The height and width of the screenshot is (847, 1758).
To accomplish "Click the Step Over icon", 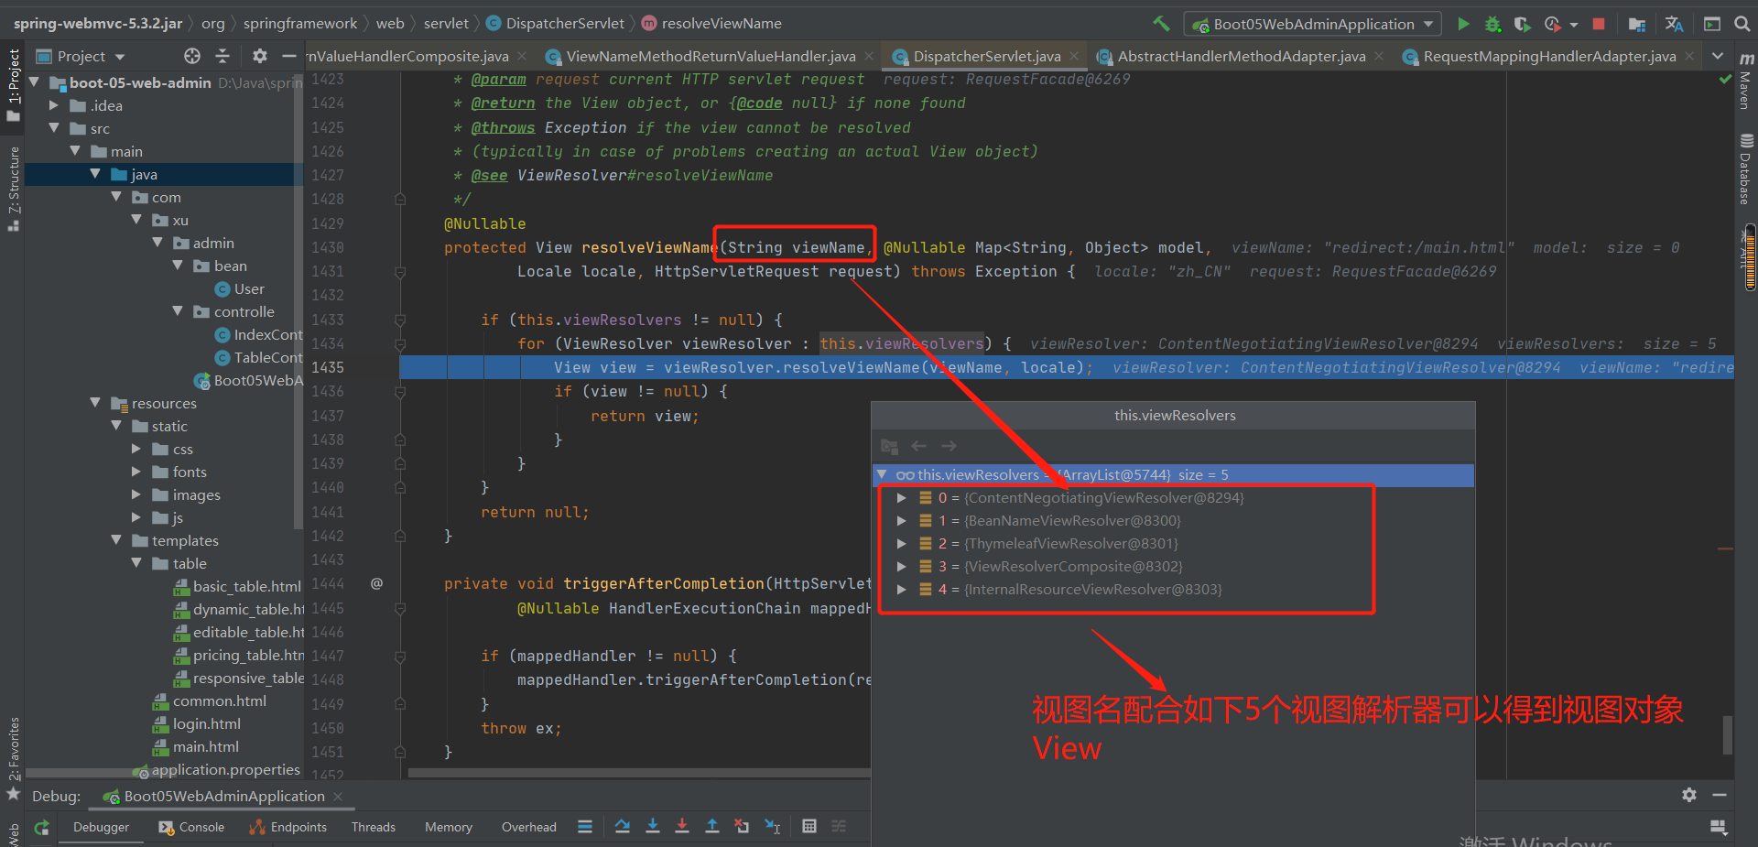I will tap(623, 827).
